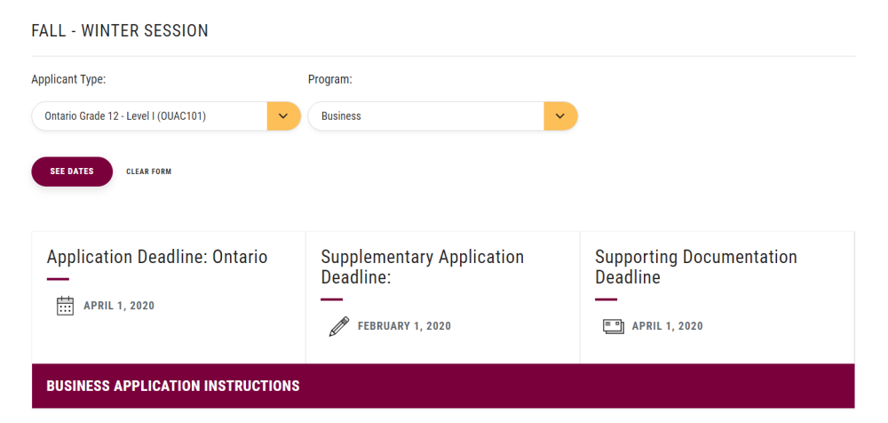Click the maroon accent line under Application Deadline: Ontario

coord(58,280)
